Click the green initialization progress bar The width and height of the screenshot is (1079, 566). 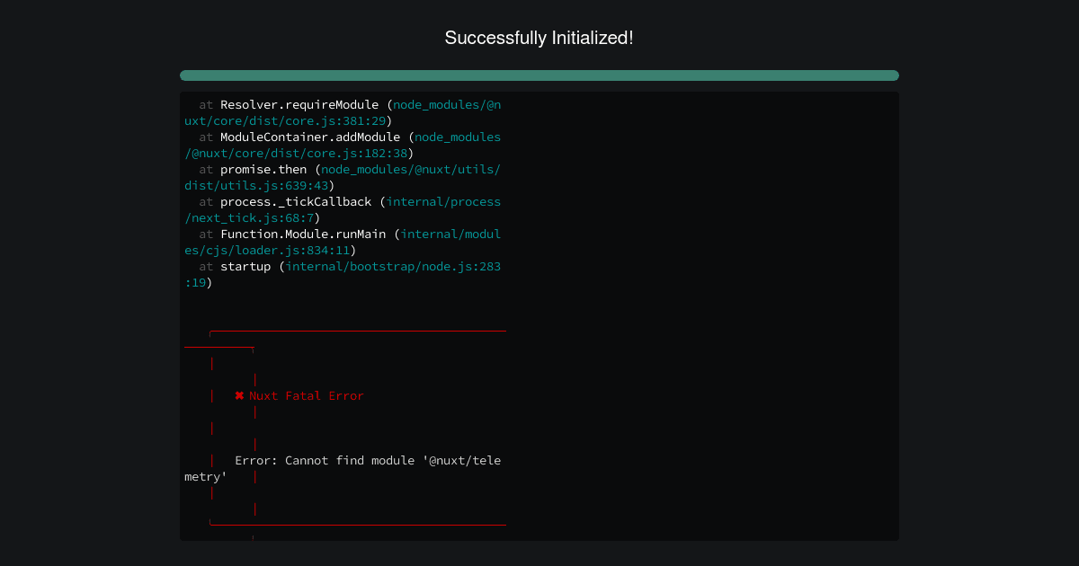point(539,75)
